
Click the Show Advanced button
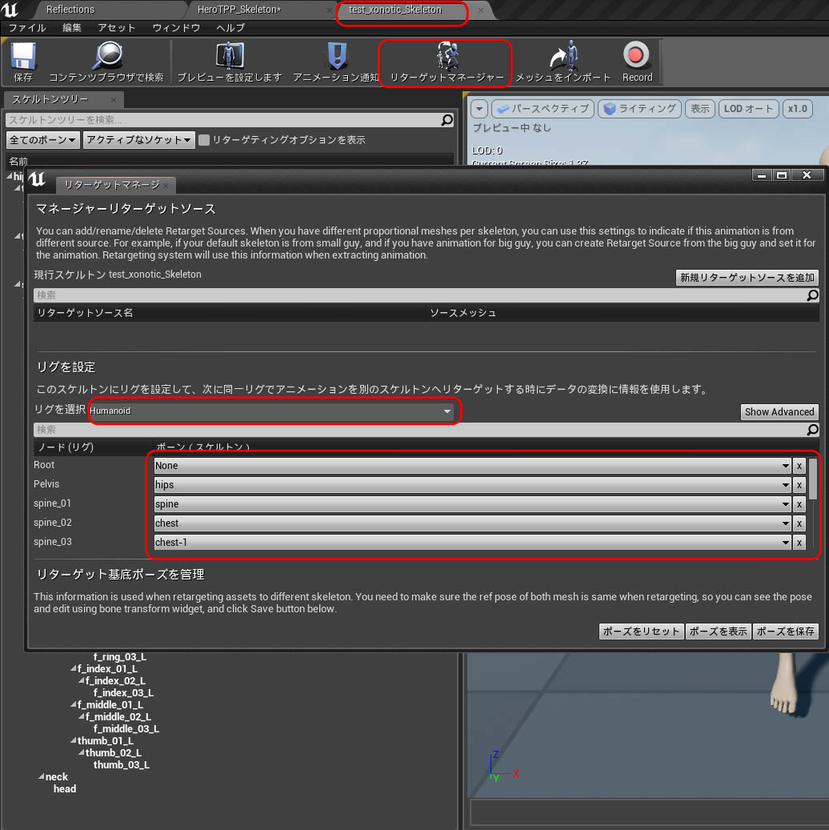pyautogui.click(x=779, y=412)
